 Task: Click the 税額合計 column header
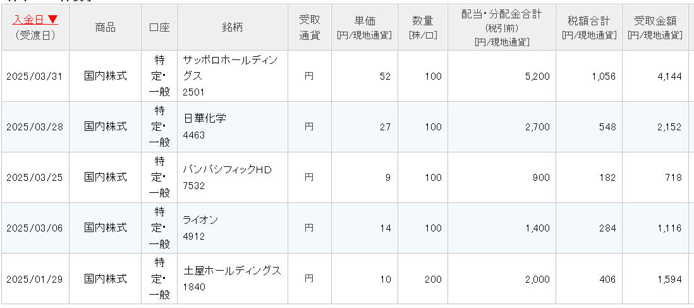[x=588, y=22]
